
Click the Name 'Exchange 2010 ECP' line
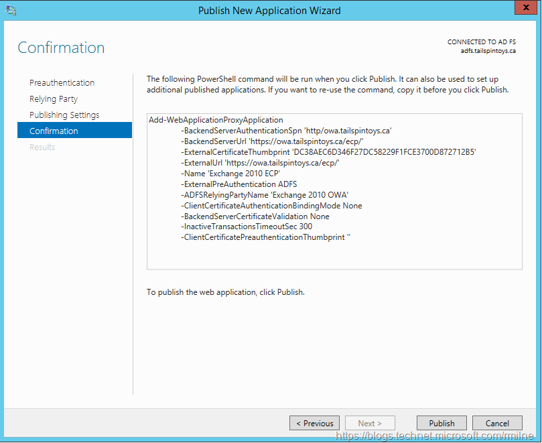230,174
